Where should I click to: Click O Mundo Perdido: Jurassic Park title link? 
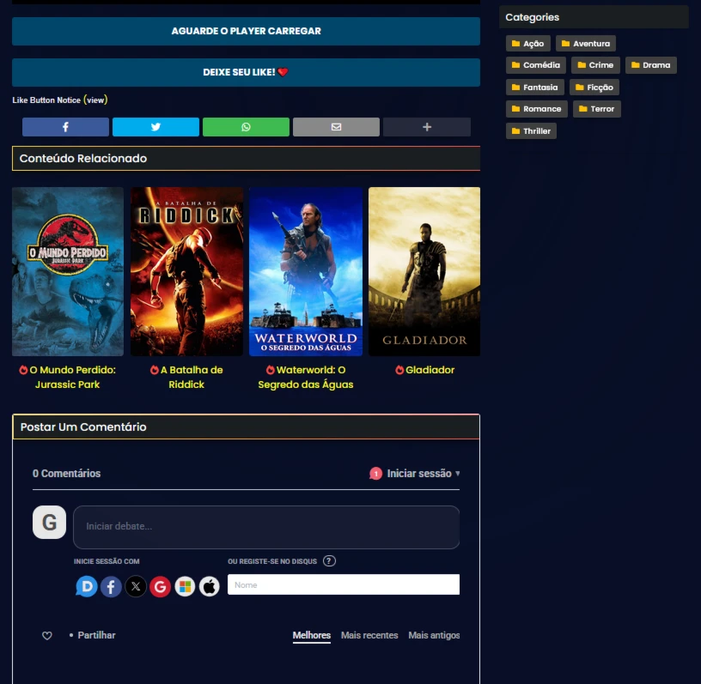click(x=68, y=377)
